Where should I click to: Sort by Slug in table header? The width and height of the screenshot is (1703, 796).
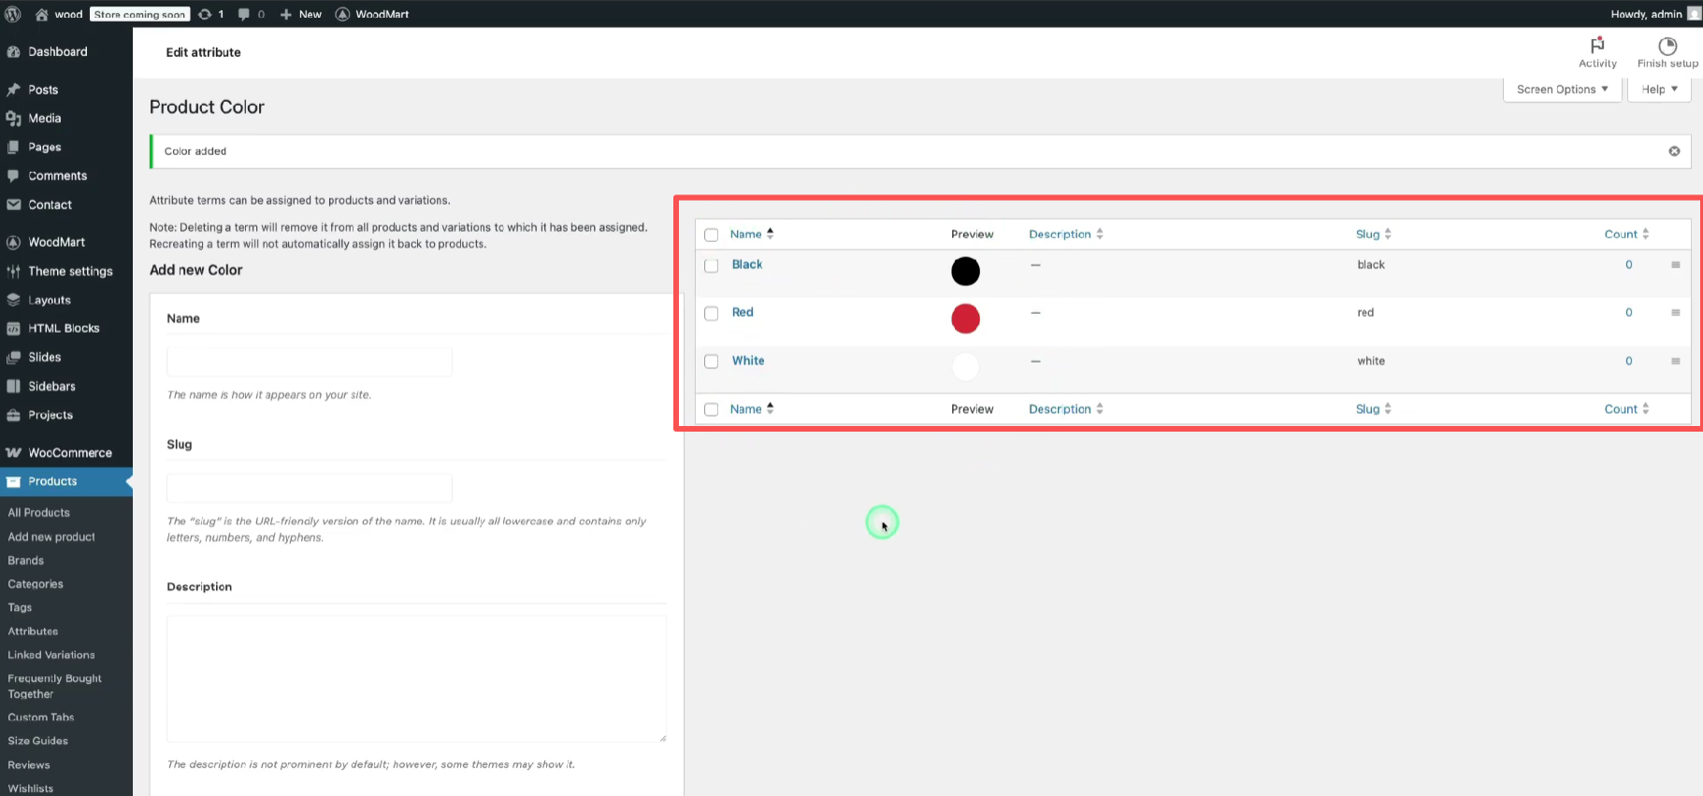point(1374,235)
